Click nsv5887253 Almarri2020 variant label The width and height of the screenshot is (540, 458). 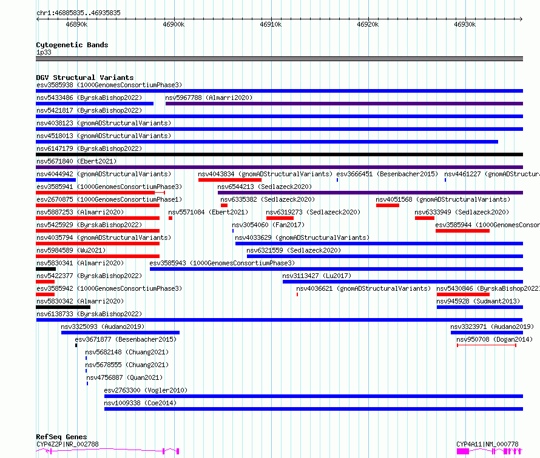80,212
